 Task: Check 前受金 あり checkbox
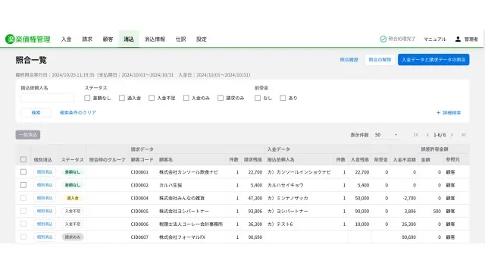(x=283, y=98)
